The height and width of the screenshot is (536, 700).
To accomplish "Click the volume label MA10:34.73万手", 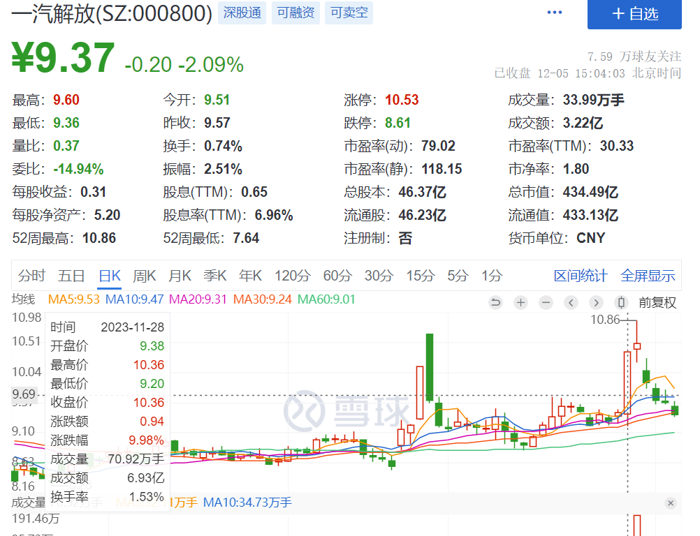I will [x=247, y=502].
